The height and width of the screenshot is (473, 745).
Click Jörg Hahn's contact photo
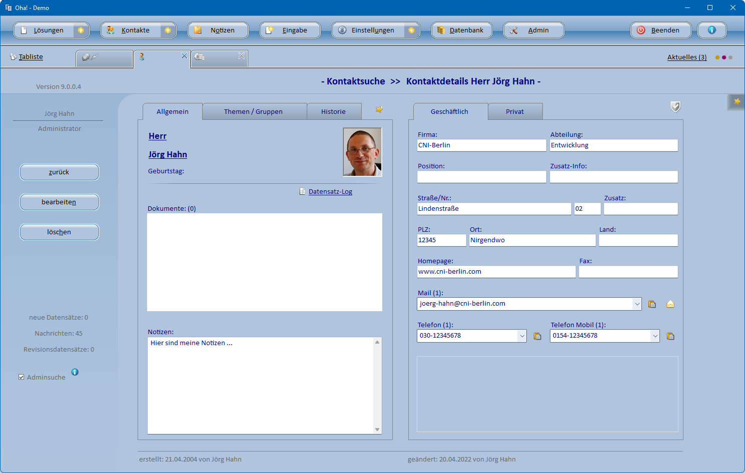coord(362,152)
